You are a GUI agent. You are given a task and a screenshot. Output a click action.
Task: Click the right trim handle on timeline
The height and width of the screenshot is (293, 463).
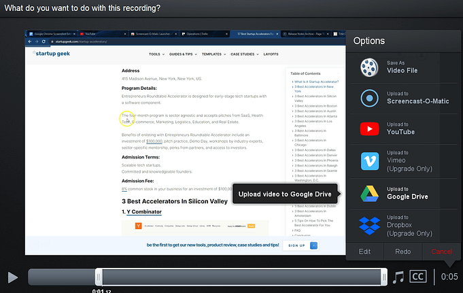[384, 277]
